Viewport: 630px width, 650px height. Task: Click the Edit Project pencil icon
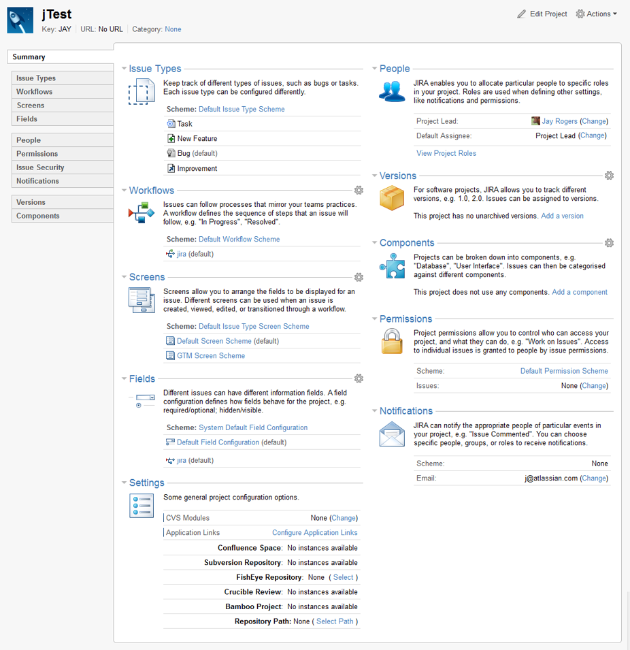pyautogui.click(x=521, y=14)
